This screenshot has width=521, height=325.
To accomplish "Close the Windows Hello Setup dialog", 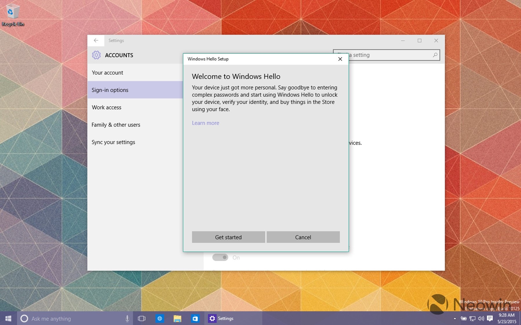I will click(x=340, y=59).
